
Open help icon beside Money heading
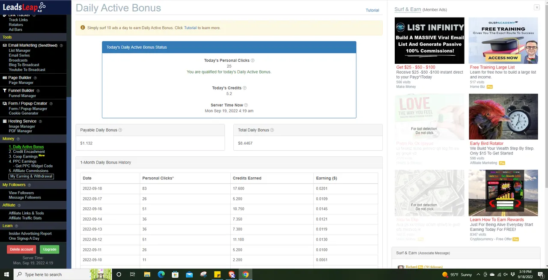pyautogui.click(x=18, y=139)
